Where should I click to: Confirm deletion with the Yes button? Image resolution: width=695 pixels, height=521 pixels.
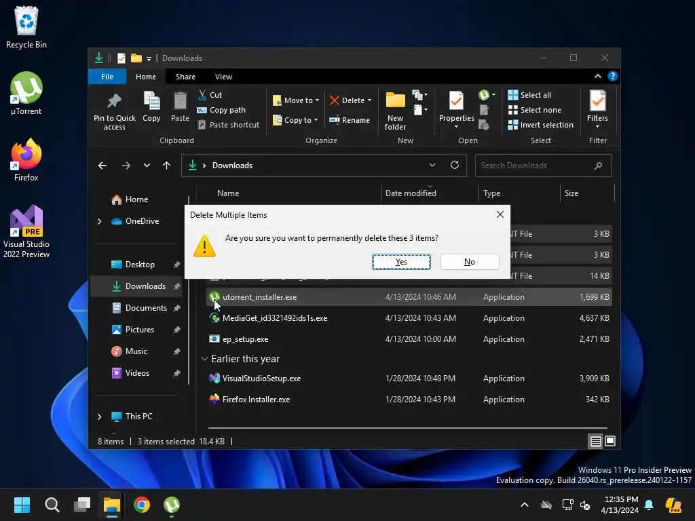pos(401,262)
